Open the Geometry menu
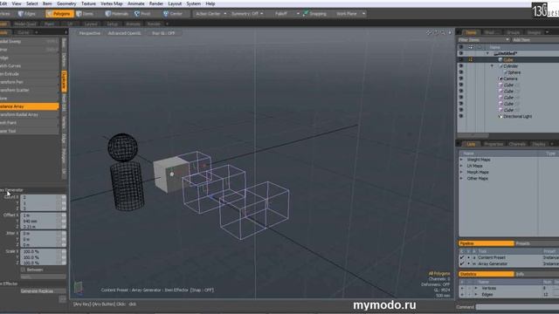This screenshot has height=314, width=559. tap(66, 3)
